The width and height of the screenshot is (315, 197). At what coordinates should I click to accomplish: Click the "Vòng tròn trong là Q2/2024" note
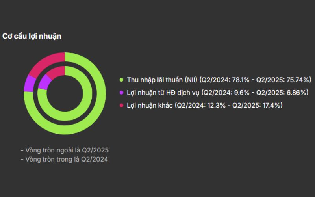(65, 160)
